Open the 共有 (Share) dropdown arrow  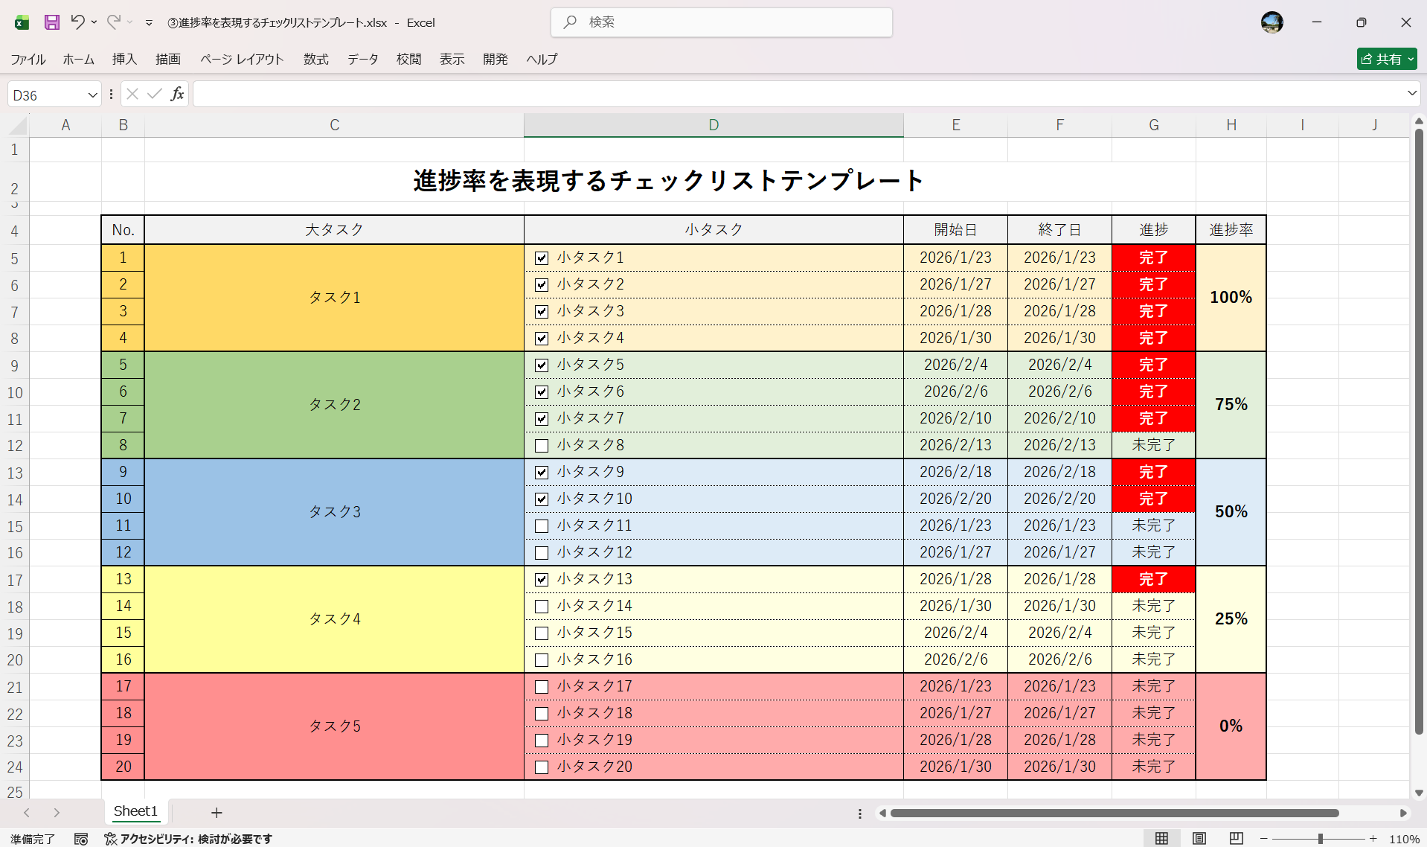tap(1410, 59)
